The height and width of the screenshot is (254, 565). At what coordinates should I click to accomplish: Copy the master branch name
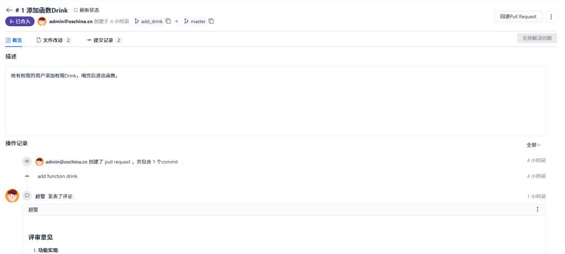point(211,21)
